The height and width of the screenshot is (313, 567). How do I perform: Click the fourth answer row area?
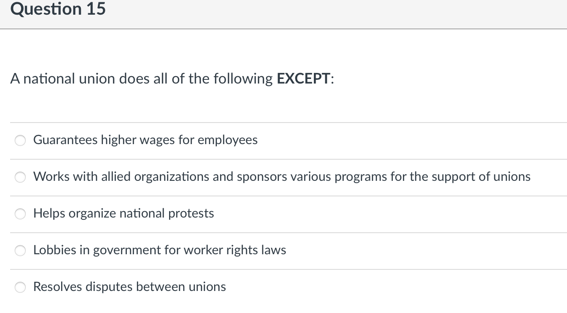click(283, 250)
